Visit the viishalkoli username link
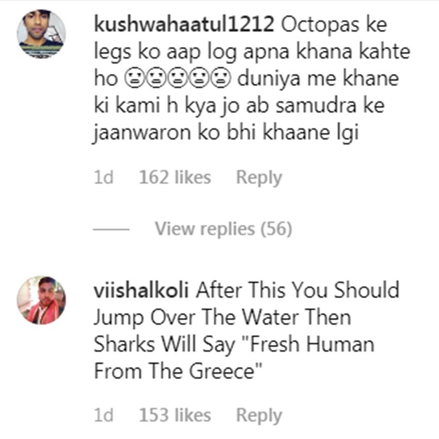 coord(141,290)
